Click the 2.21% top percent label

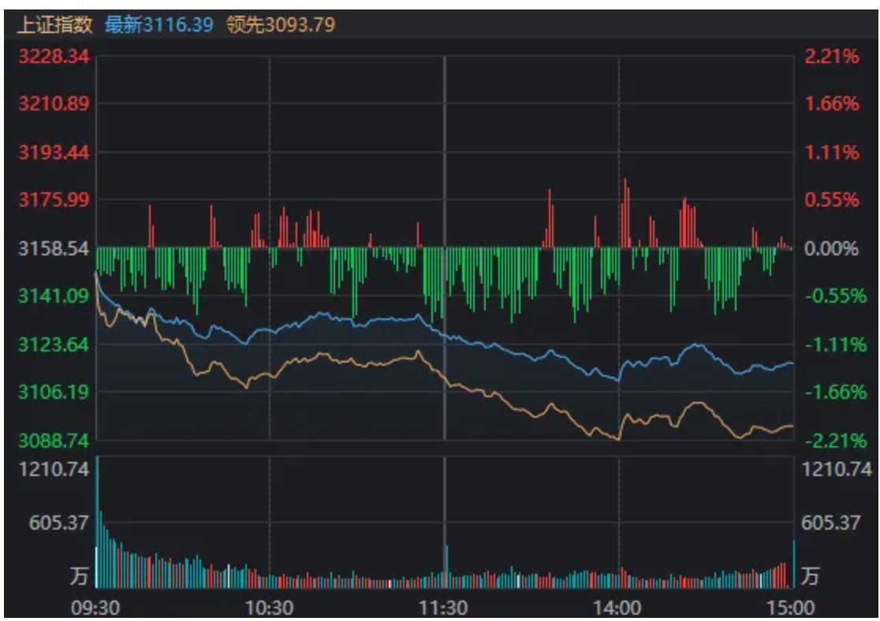pyautogui.click(x=830, y=57)
